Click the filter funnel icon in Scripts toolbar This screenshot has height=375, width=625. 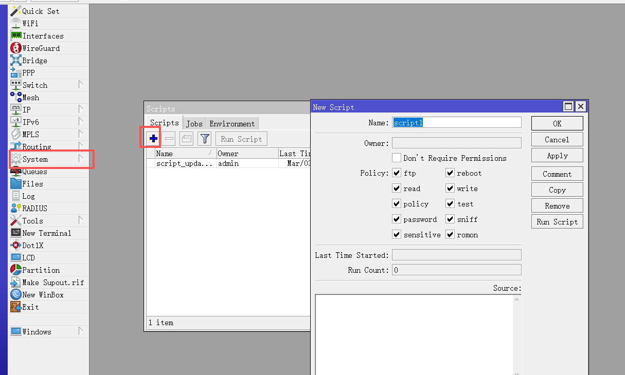pos(205,139)
